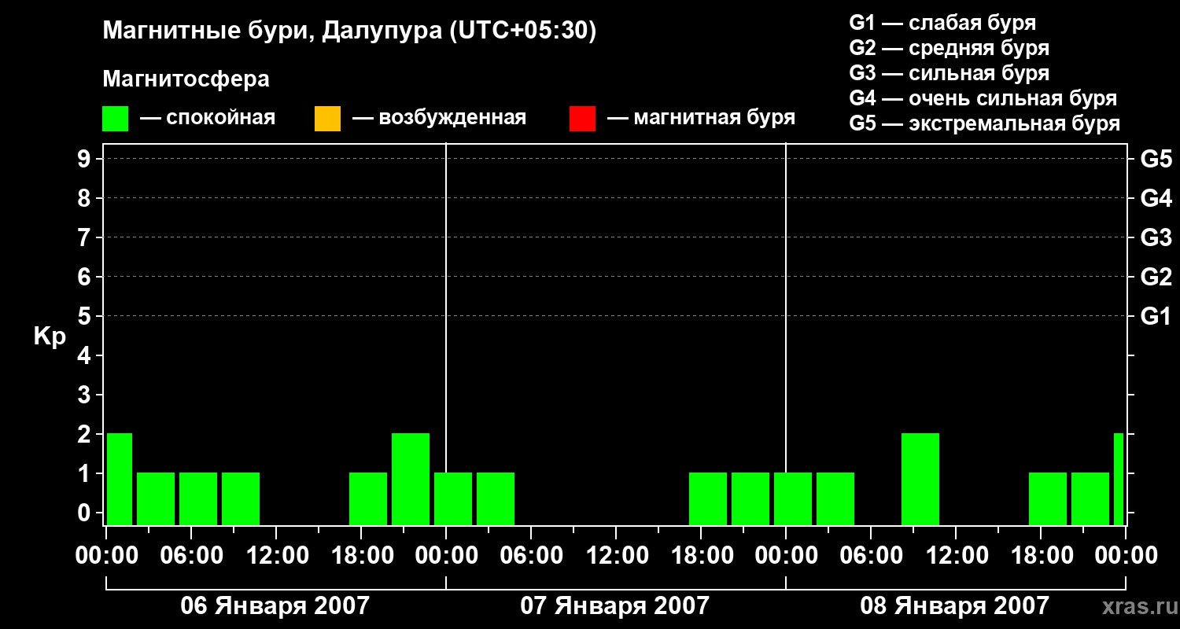Click the right-axis 'G3' tick label
1180x629 pixels.
tap(1156, 237)
